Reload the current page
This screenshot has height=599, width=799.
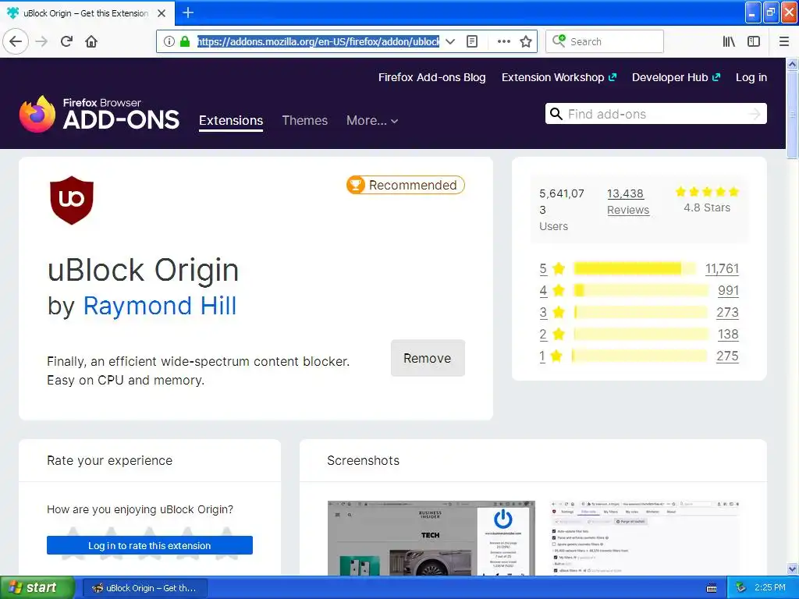point(66,41)
